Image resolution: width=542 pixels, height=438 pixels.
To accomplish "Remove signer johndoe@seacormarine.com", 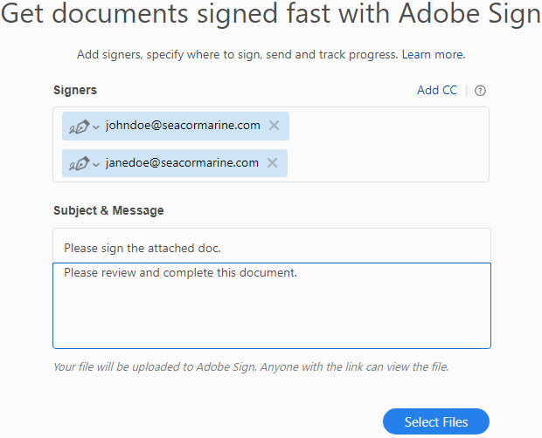I will click(x=274, y=126).
